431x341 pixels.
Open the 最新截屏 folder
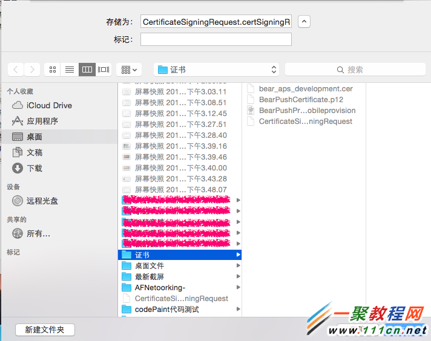(180, 277)
